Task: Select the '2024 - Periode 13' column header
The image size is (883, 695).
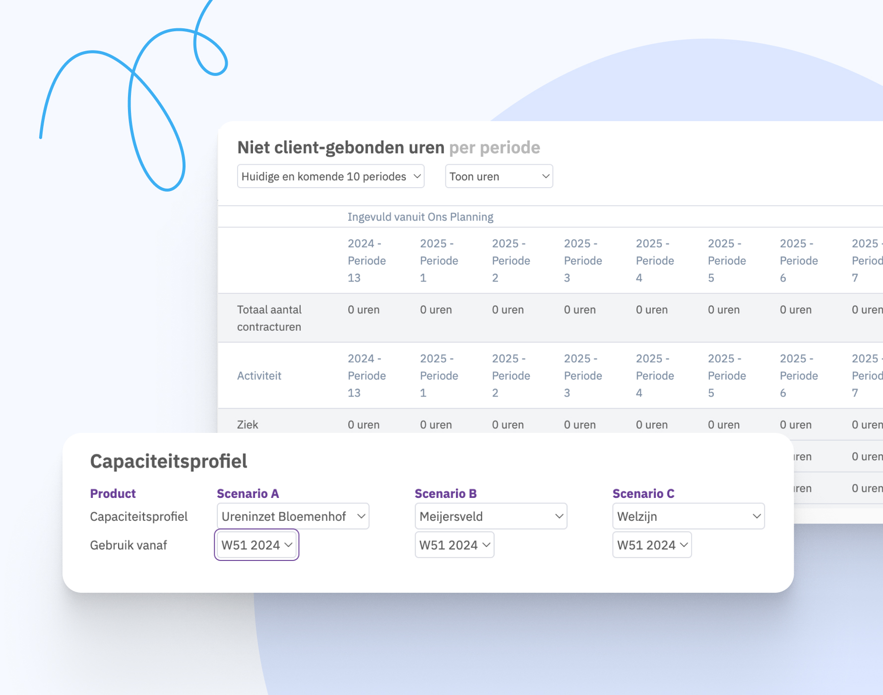Action: (x=367, y=261)
